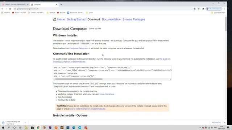Open a new browser tab with plus button
This screenshot has width=232, height=130.
(61, 5)
